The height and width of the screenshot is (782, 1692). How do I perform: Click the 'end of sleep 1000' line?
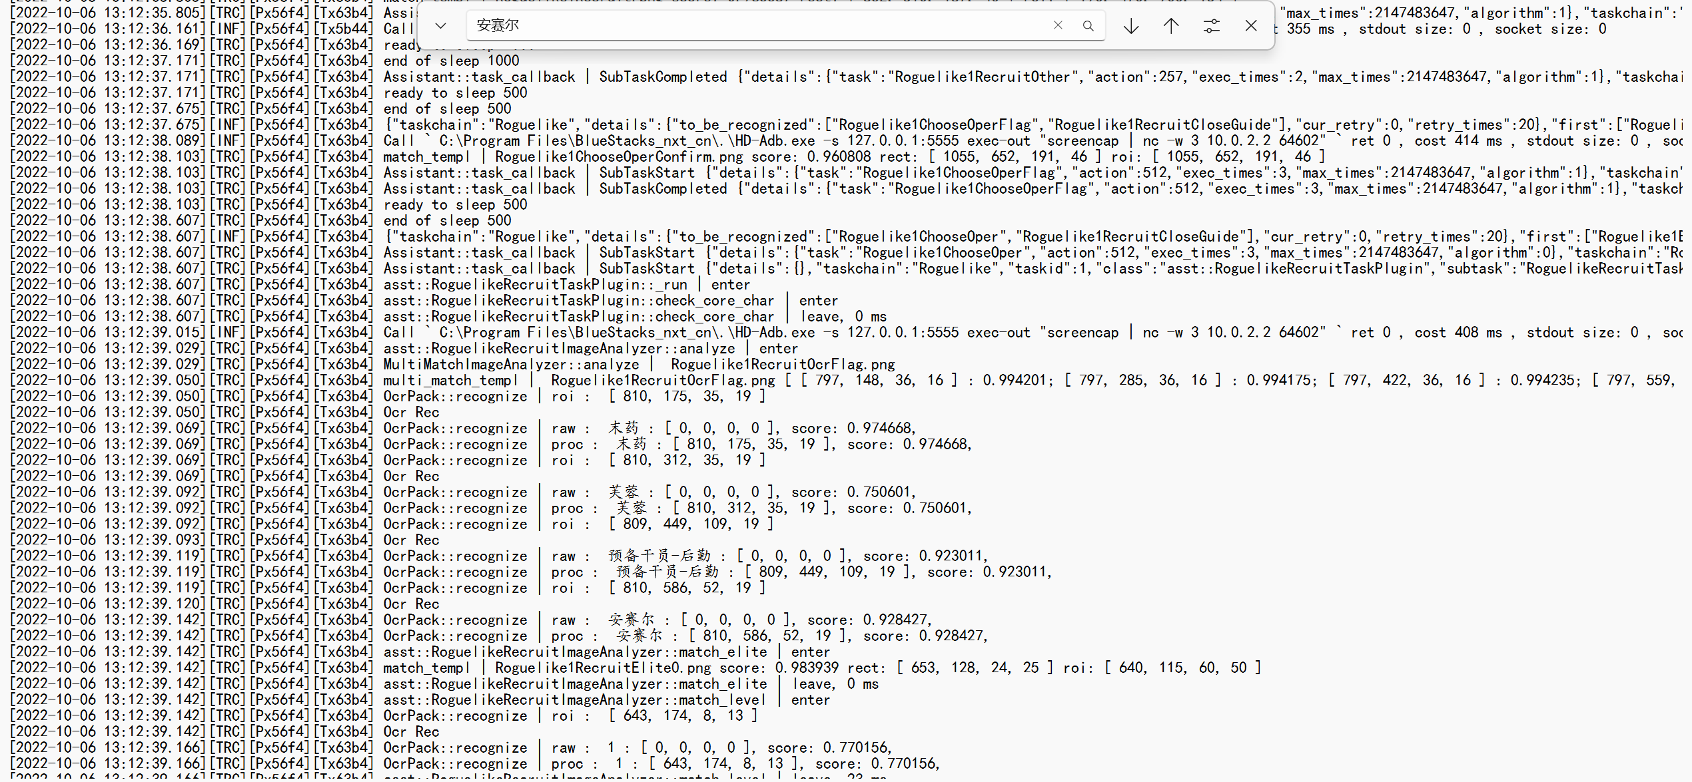(x=451, y=61)
